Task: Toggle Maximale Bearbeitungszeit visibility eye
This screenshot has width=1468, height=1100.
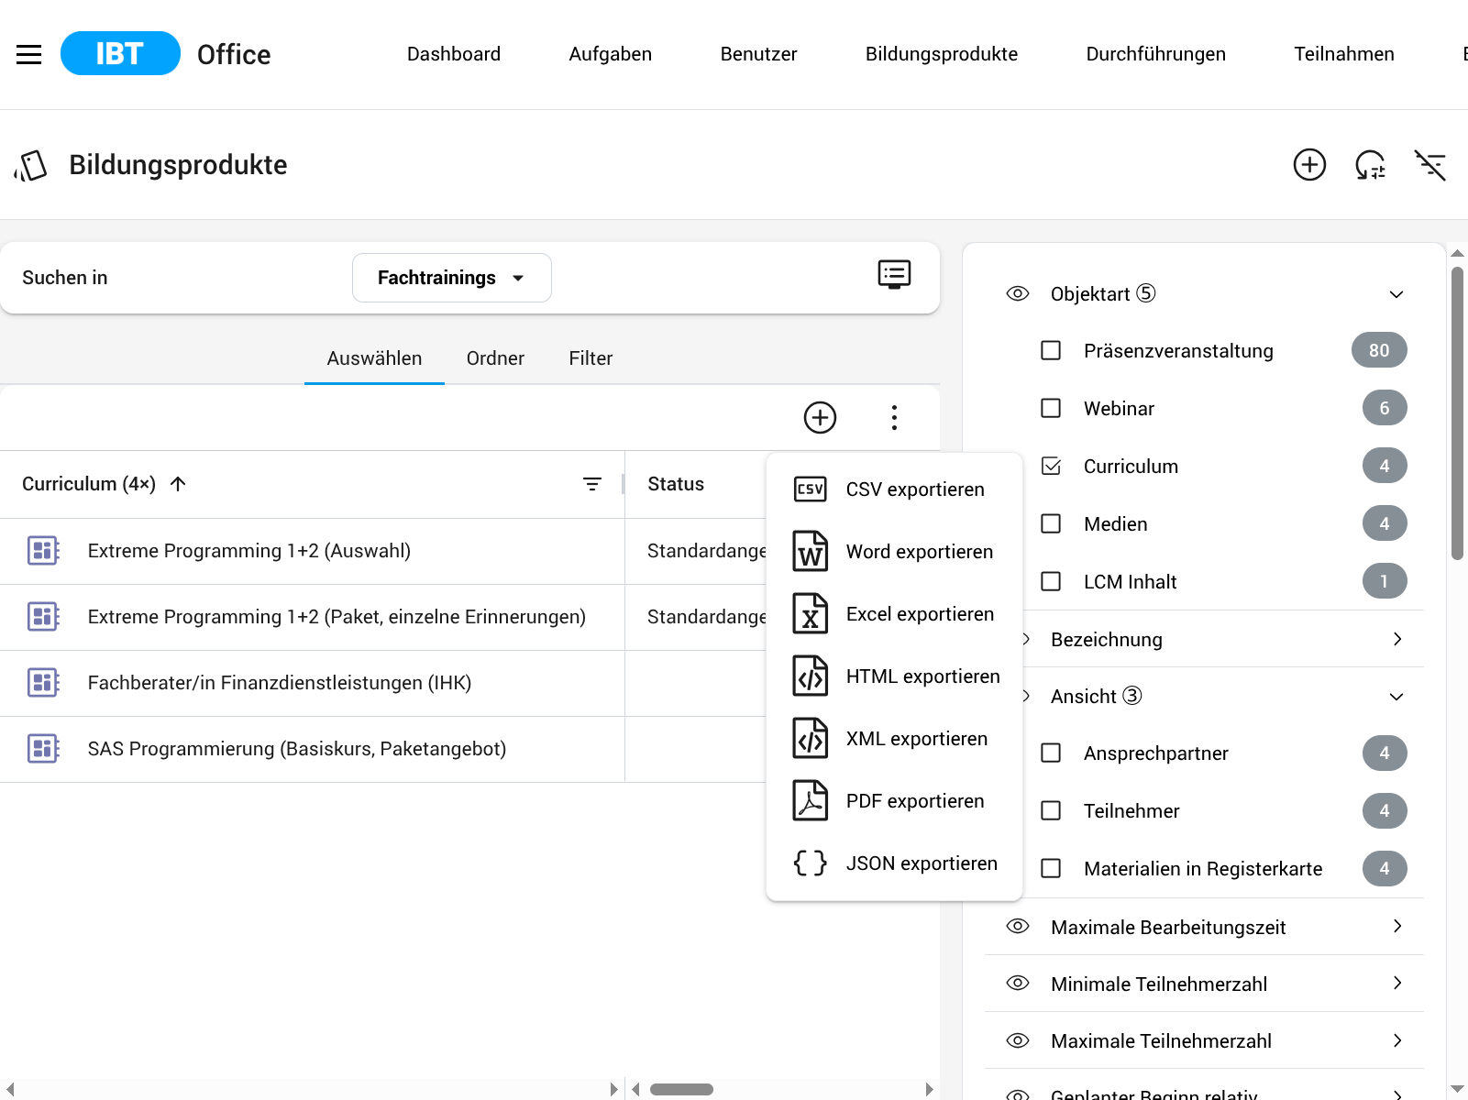Action: 1018,926
